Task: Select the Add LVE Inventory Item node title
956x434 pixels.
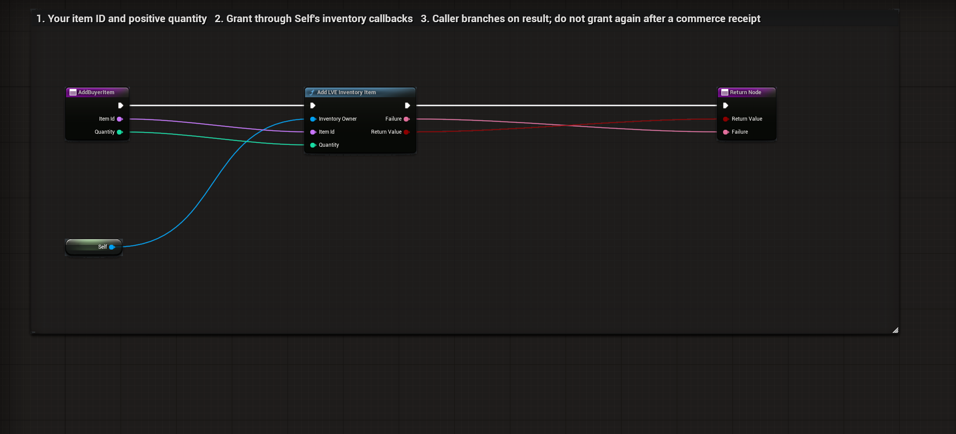Action: 346,92
